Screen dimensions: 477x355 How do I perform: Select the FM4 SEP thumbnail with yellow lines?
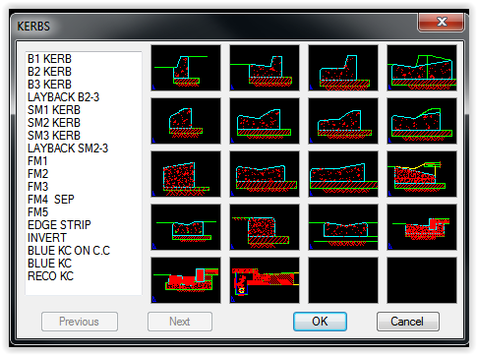tap(422, 174)
